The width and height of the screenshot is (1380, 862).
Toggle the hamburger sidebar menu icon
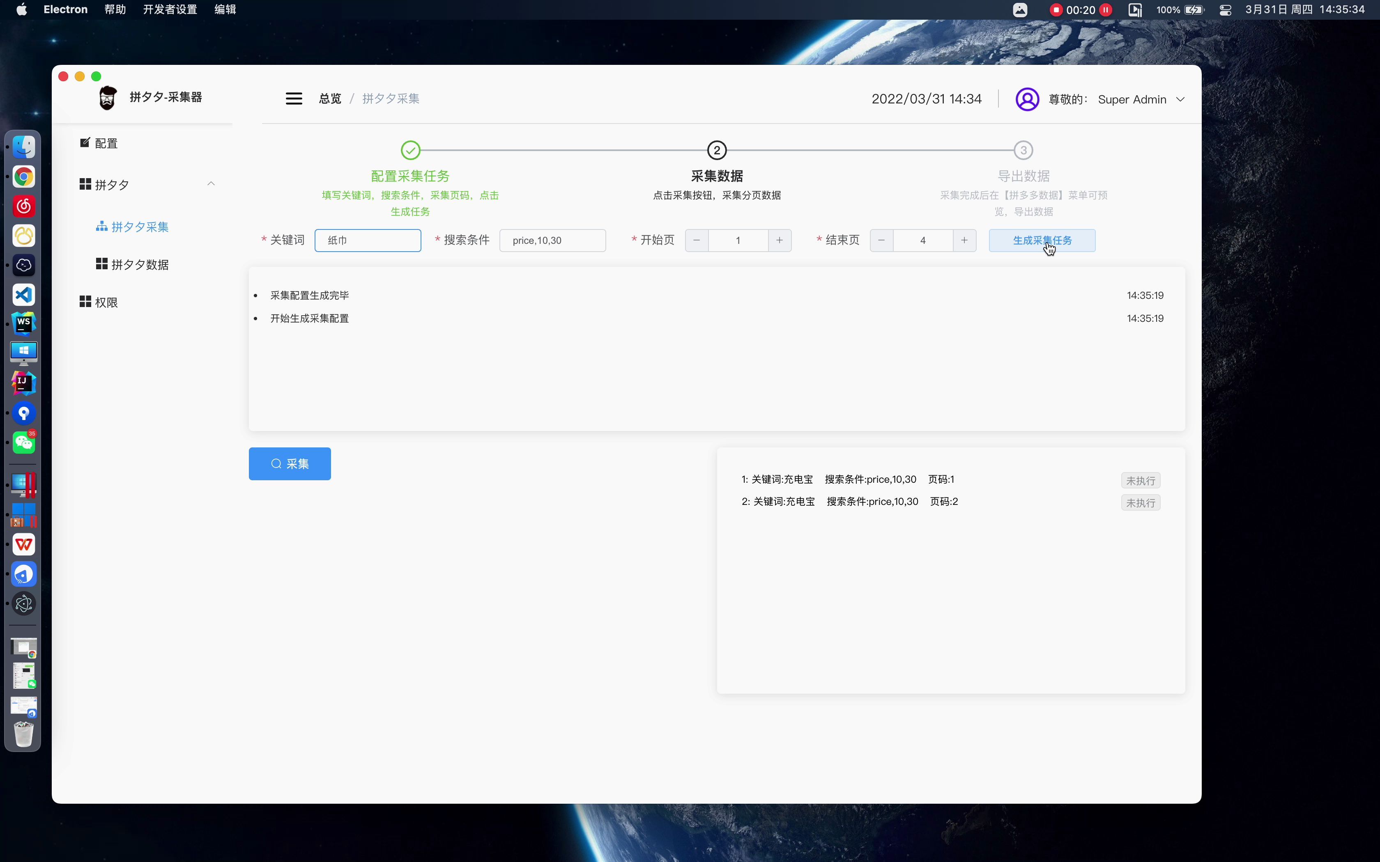(294, 99)
